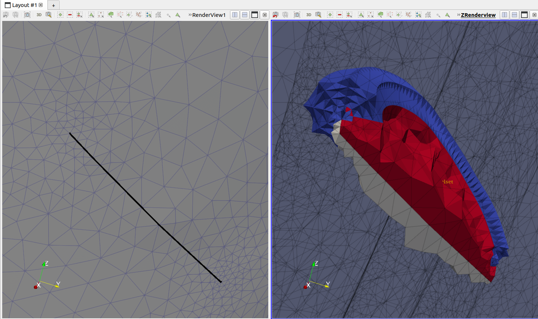The height and width of the screenshot is (319, 538).
Task: Maximize the ZRenderview pane
Action: (524, 15)
